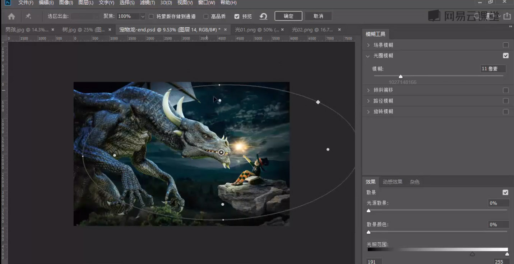Switch to the 男孩.jpg document tab

point(27,29)
